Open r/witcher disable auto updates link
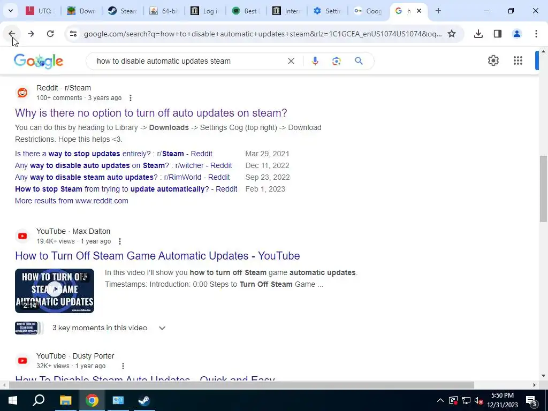 [124, 165]
